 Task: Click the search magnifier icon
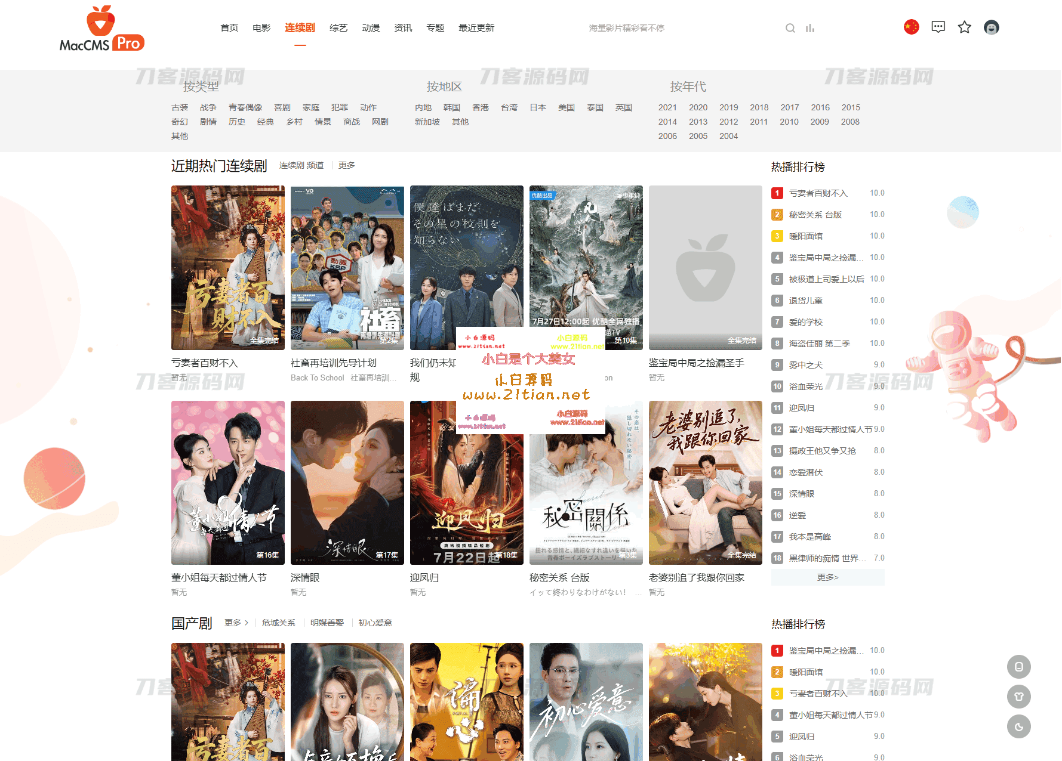point(790,28)
